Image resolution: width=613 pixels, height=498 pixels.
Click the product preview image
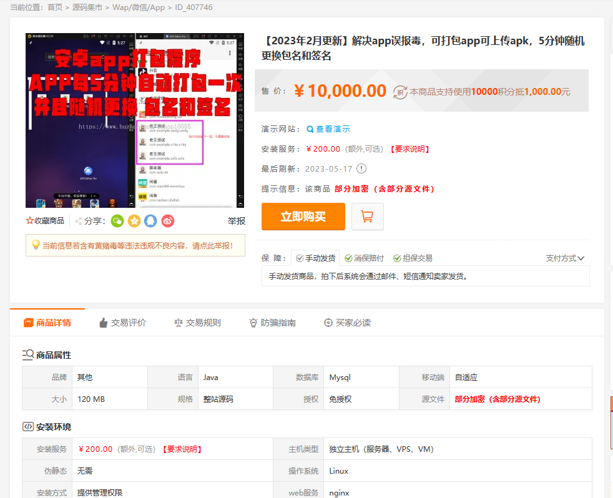click(x=135, y=120)
